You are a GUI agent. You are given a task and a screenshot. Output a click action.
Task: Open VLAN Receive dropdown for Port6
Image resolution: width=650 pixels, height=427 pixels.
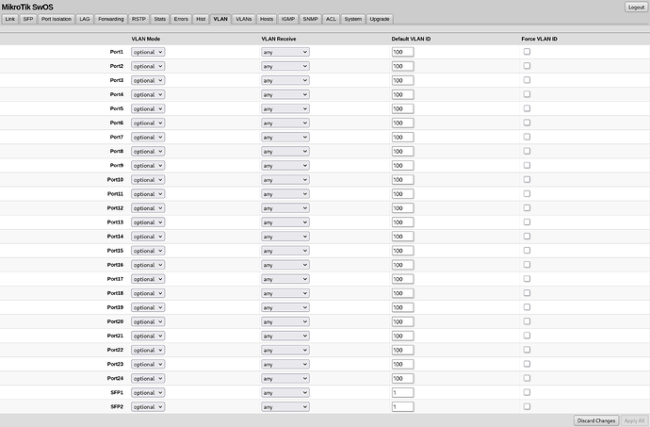(285, 123)
